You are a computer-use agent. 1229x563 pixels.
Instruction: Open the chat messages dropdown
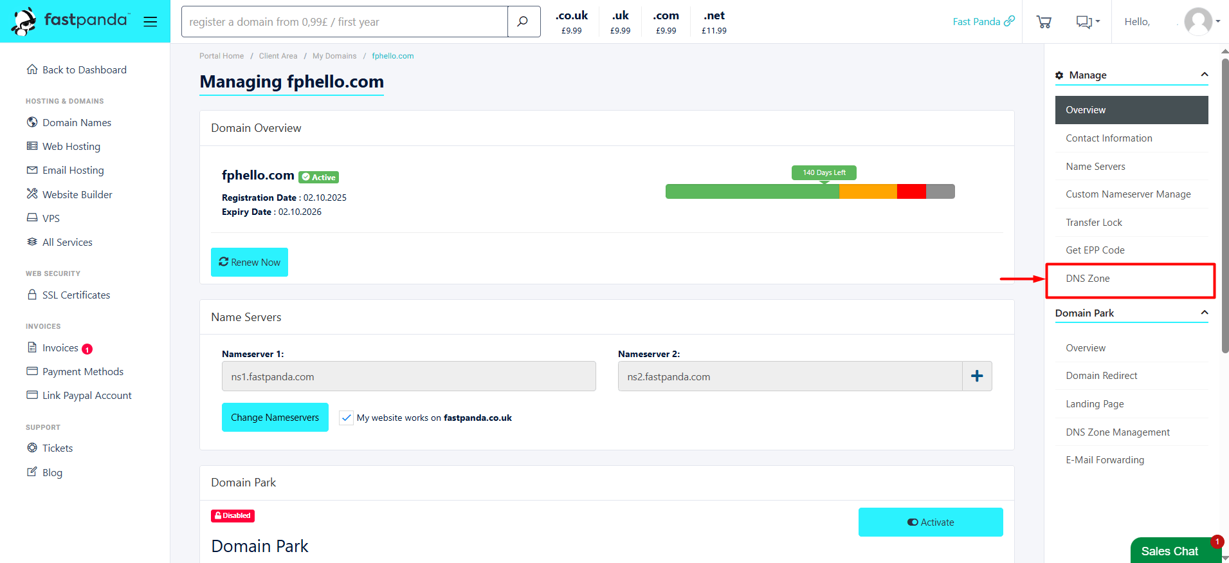1088,22
